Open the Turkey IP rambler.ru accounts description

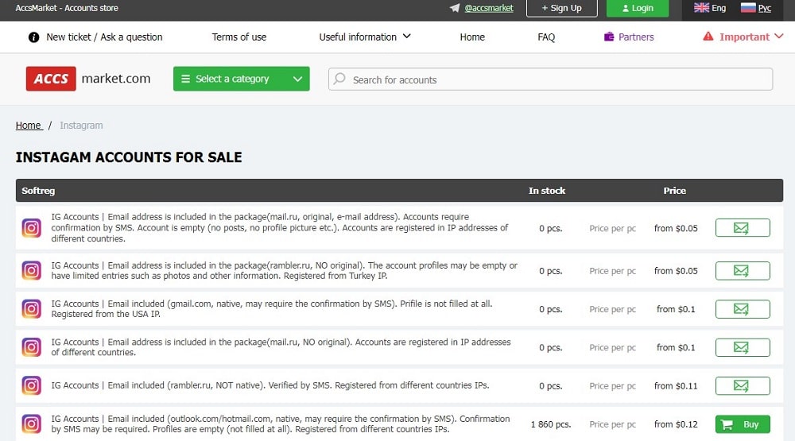point(285,271)
